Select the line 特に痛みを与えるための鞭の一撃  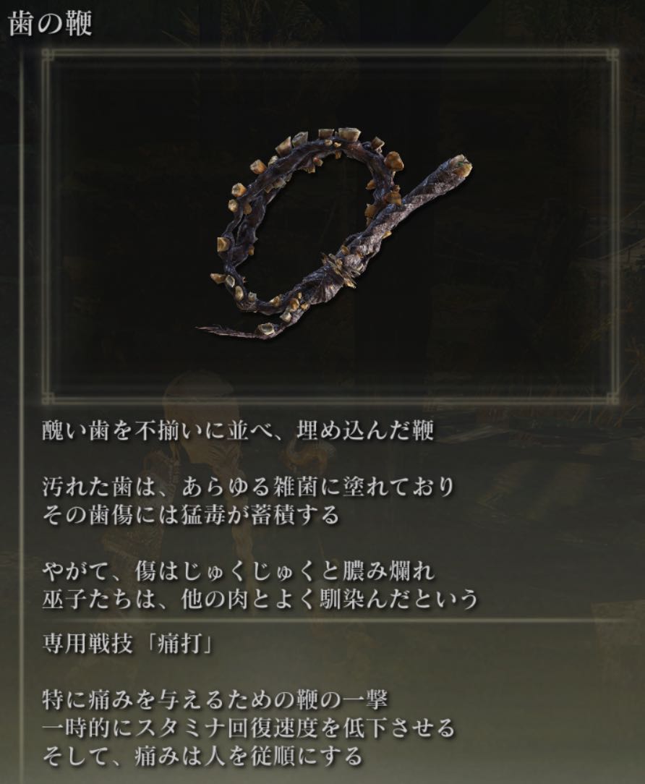point(215,700)
